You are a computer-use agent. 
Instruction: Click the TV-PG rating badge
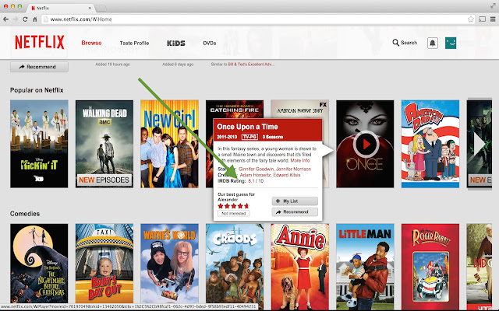coord(249,137)
